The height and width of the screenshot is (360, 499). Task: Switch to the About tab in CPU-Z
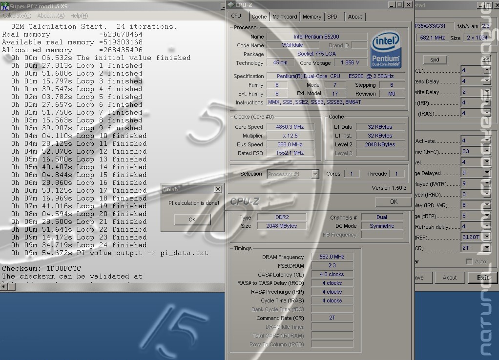355,17
